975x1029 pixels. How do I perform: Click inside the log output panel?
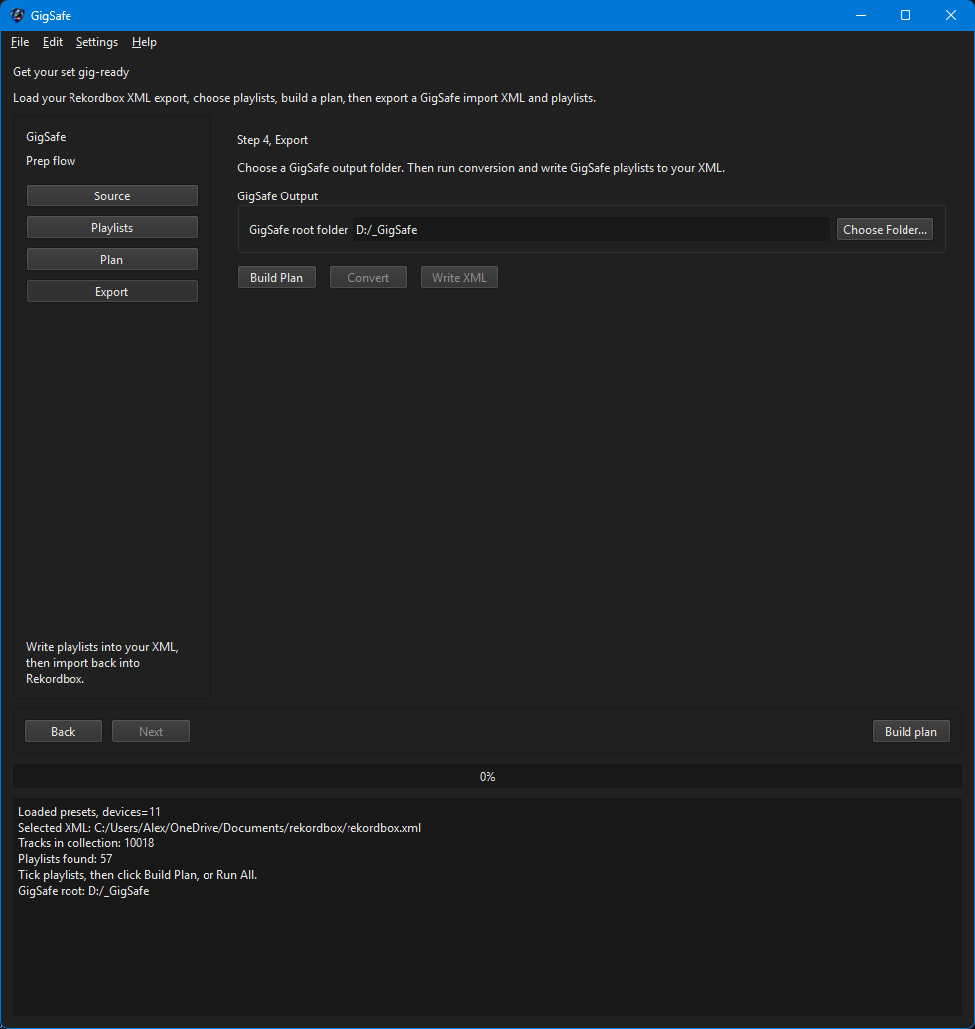(487, 953)
